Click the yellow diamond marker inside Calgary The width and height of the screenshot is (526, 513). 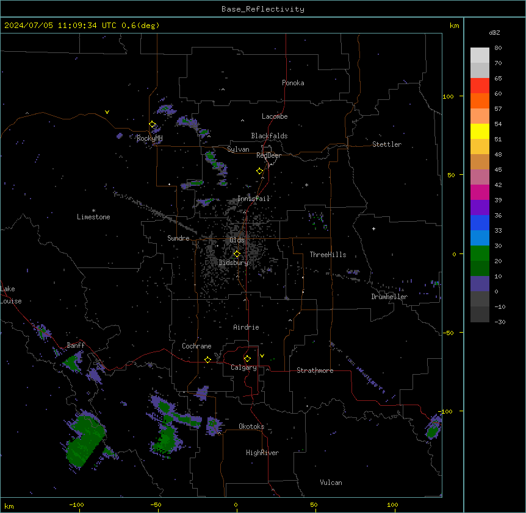point(247,359)
